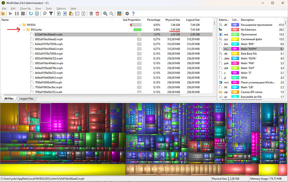Click the zoom in magnifier icon
The width and height of the screenshot is (288, 182).
[105, 14]
